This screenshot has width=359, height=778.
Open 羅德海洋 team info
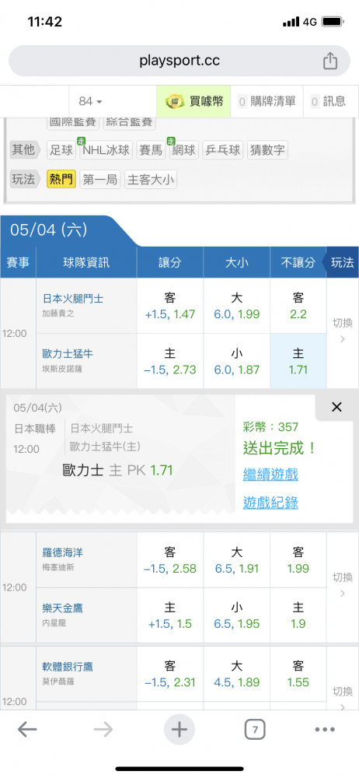[62, 552]
